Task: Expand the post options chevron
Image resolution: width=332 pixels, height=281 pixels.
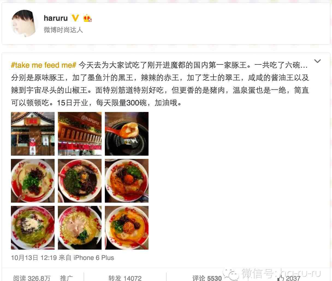Action: click(x=317, y=61)
